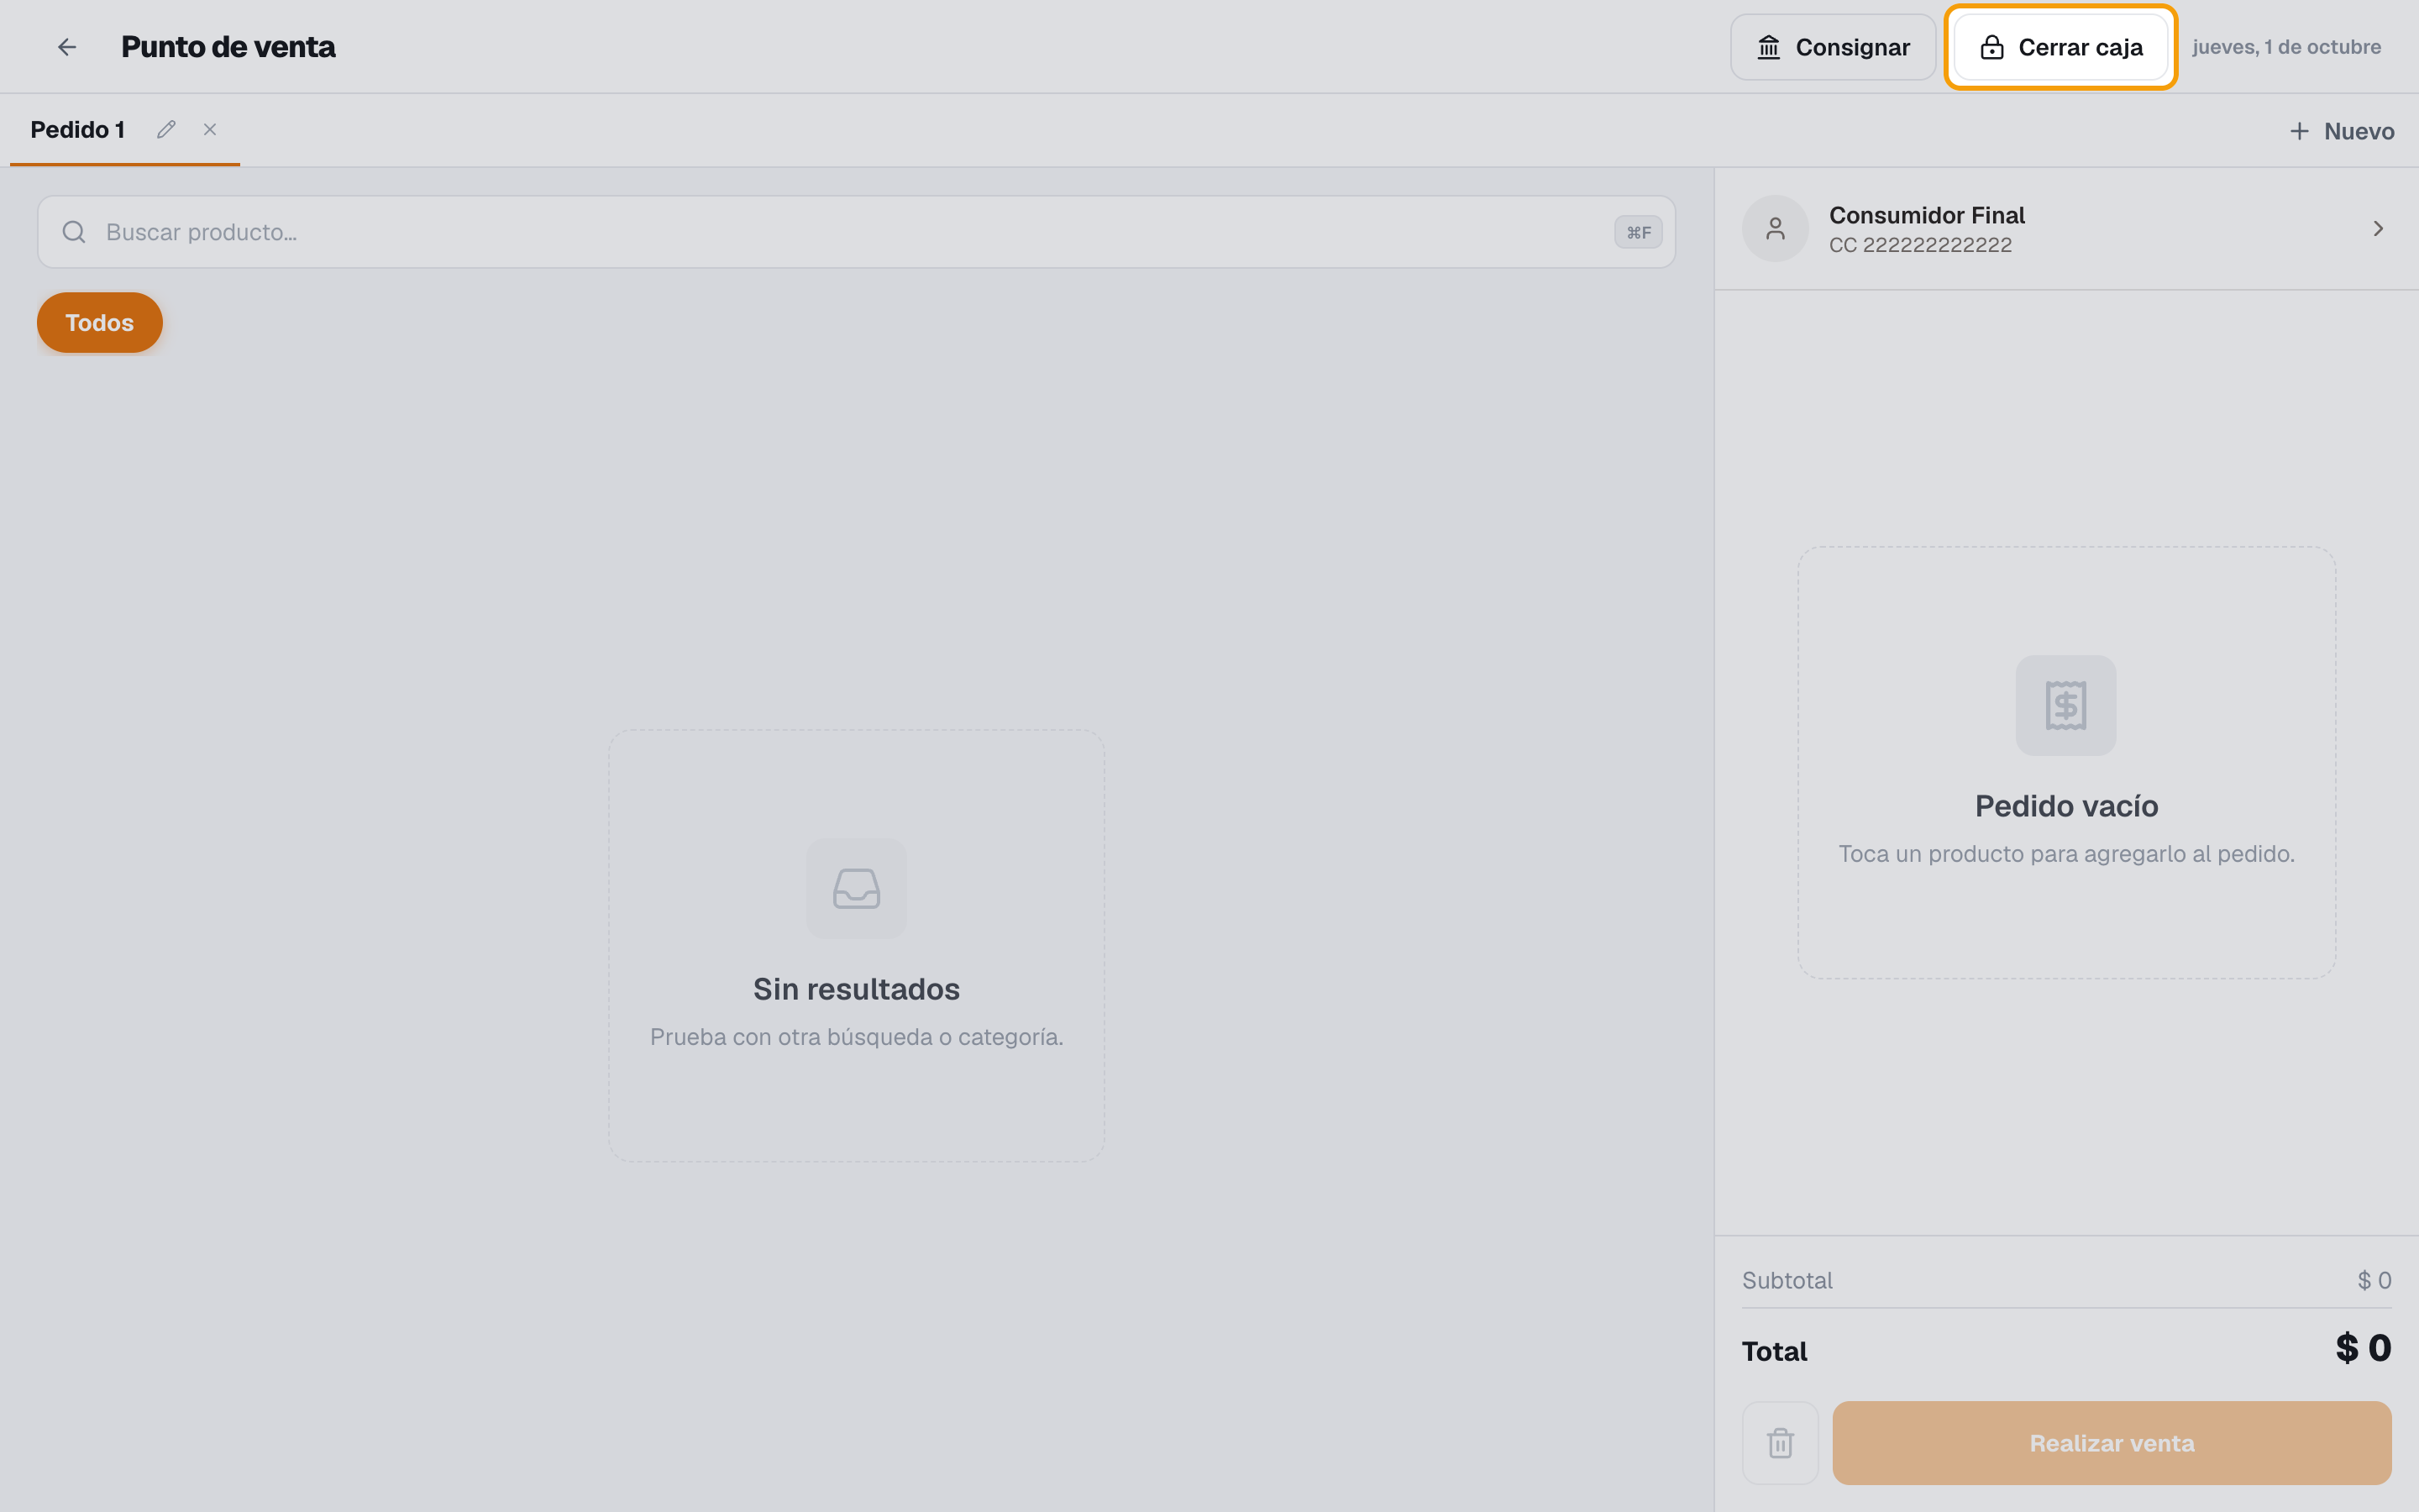Click the 'Pedido vacío' heading
2419x1512 pixels.
(x=2066, y=806)
